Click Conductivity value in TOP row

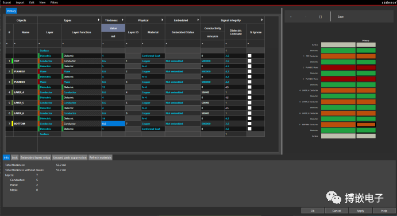[213, 61]
